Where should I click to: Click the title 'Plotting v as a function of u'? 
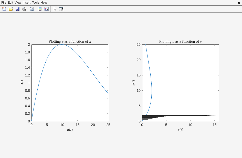[70, 41]
